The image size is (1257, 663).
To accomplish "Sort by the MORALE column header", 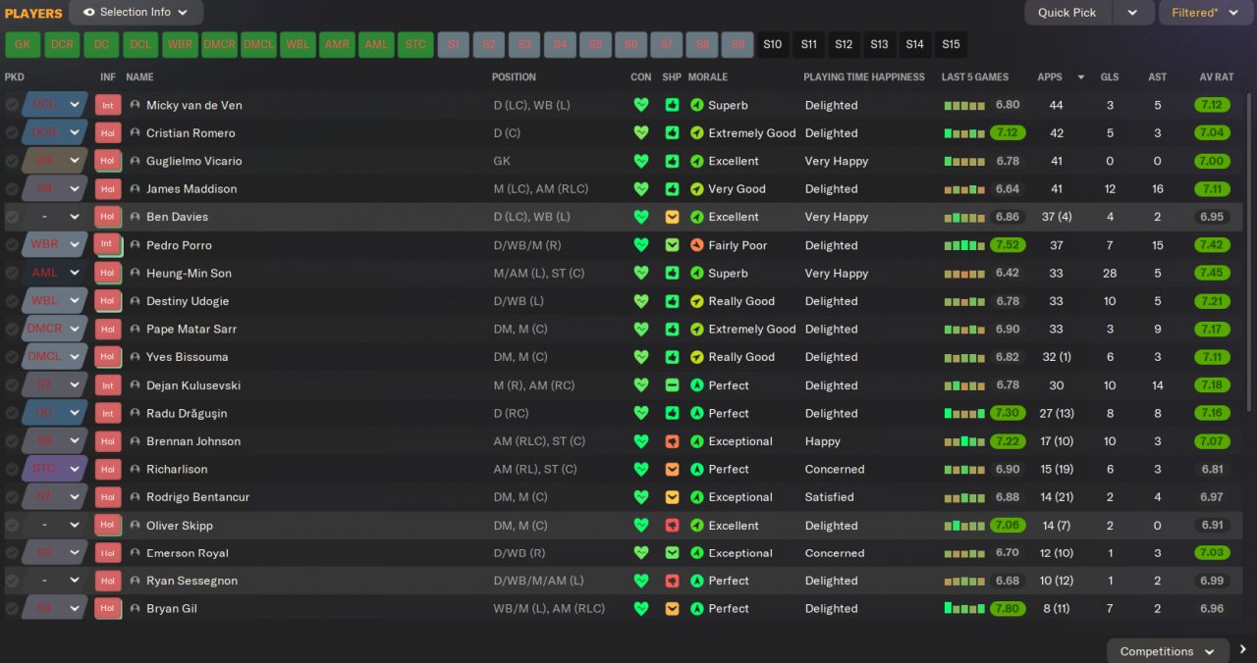I will (x=708, y=76).
